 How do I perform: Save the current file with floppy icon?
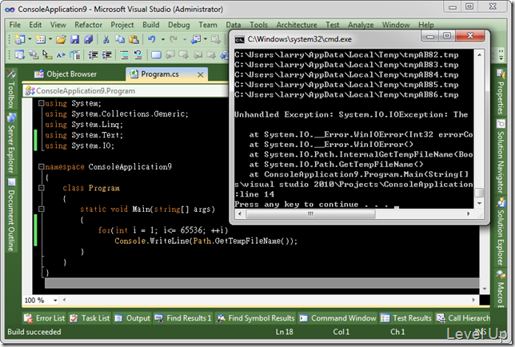75,39
